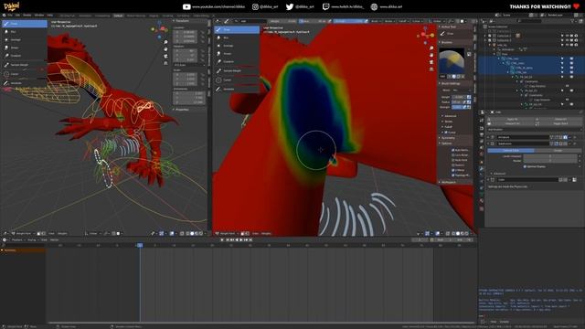Select the Gradient tool in the left viewport
Image resolution: width=585 pixels, height=329 pixels.
click(25, 56)
